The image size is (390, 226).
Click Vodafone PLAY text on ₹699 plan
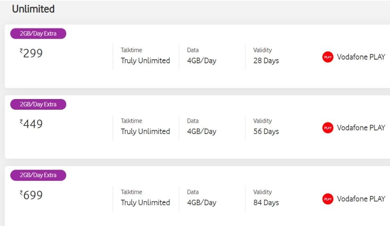pos(361,199)
